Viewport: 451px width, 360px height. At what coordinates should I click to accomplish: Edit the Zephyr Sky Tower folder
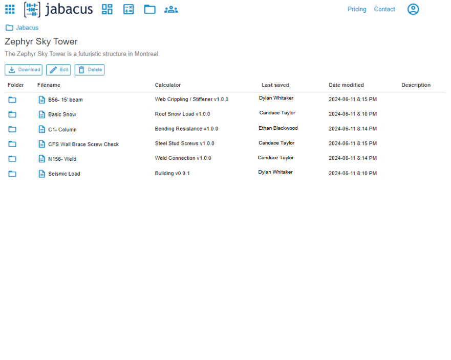click(58, 70)
